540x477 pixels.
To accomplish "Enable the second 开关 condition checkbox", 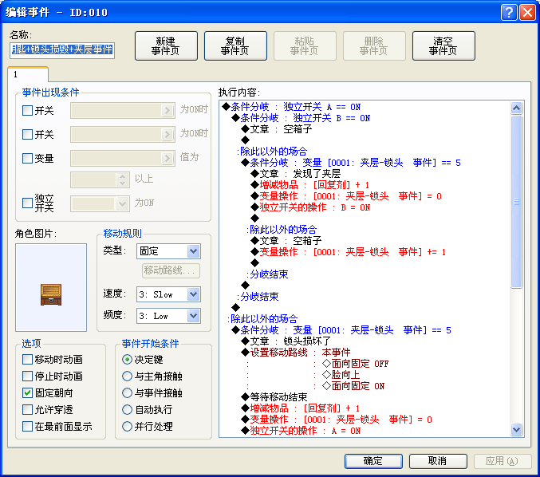I will [27, 134].
